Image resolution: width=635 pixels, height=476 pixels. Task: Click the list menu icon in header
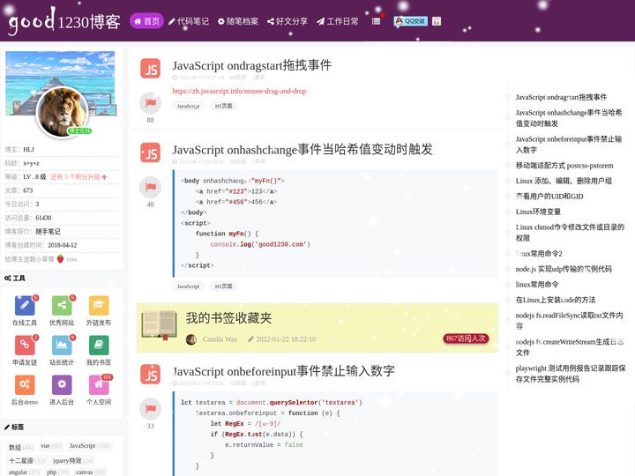click(x=376, y=21)
